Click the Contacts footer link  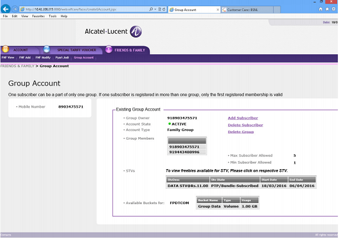[6, 235]
